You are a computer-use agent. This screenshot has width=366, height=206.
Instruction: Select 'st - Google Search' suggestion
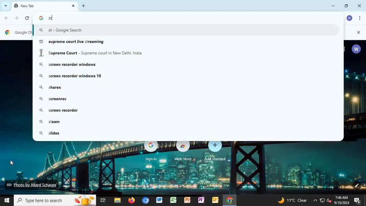coord(186,30)
